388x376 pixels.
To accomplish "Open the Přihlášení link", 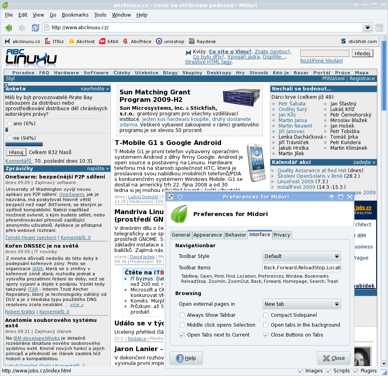I will tap(333, 79).
